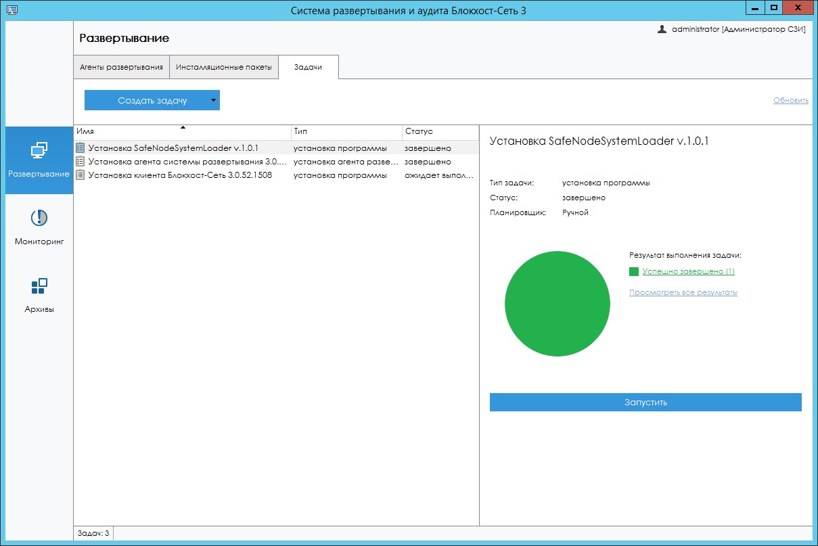Click the Обновить link
Screen dimensions: 818x546
(x=790, y=99)
